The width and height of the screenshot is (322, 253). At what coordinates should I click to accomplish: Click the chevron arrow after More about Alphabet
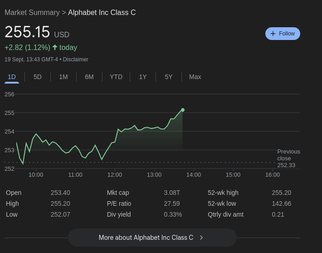(201, 238)
